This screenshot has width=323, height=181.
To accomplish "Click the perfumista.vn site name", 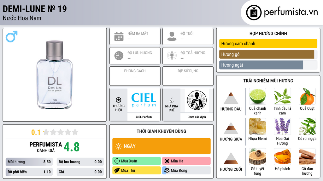I will (291, 12).
